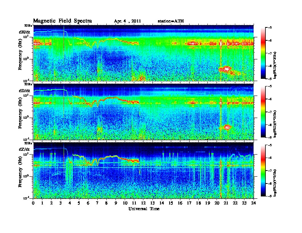
Task: Click hour '12' on the time axis
Action: 143,203
